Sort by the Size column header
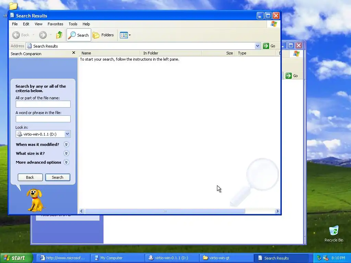 click(x=218, y=53)
